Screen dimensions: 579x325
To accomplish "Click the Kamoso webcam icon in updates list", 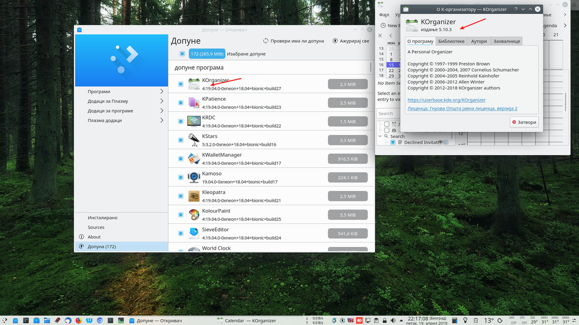I will 194,177.
